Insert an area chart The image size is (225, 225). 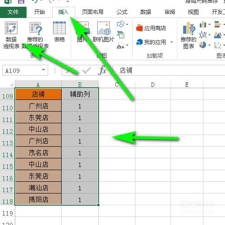(x=218, y=35)
